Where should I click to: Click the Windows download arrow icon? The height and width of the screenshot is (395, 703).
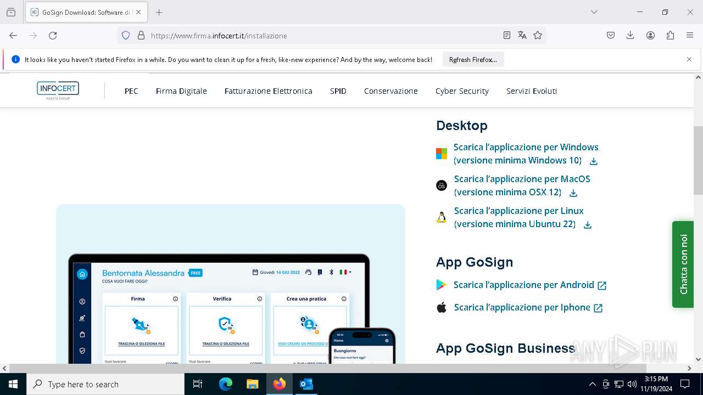tap(594, 161)
